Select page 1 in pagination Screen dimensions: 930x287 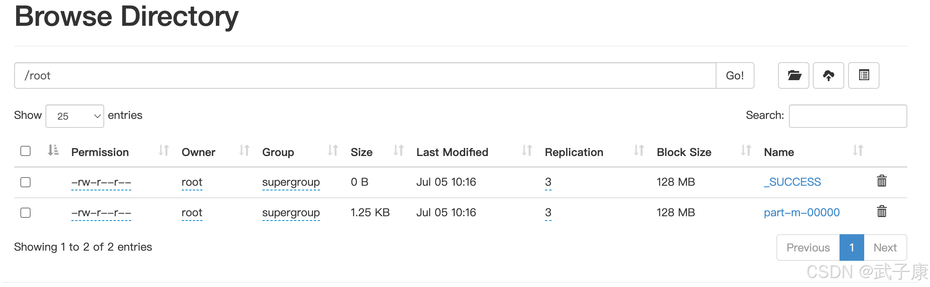[852, 248]
